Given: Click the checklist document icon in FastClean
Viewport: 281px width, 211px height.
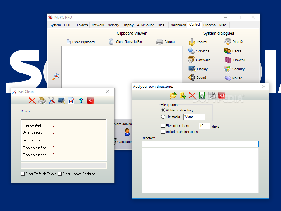Looking at the screenshot, I should click(x=71, y=100).
